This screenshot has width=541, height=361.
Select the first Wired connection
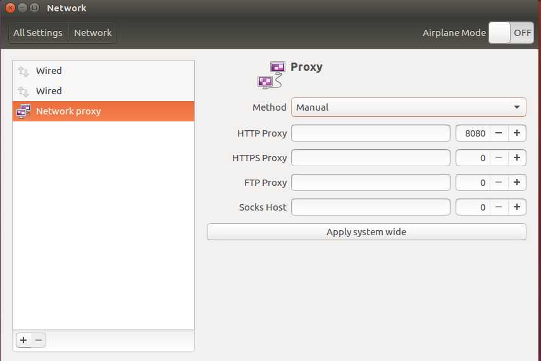[104, 71]
